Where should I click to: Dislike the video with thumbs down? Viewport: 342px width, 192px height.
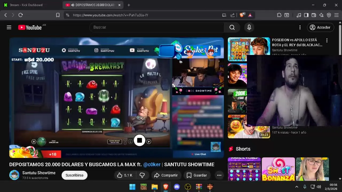pos(142,175)
